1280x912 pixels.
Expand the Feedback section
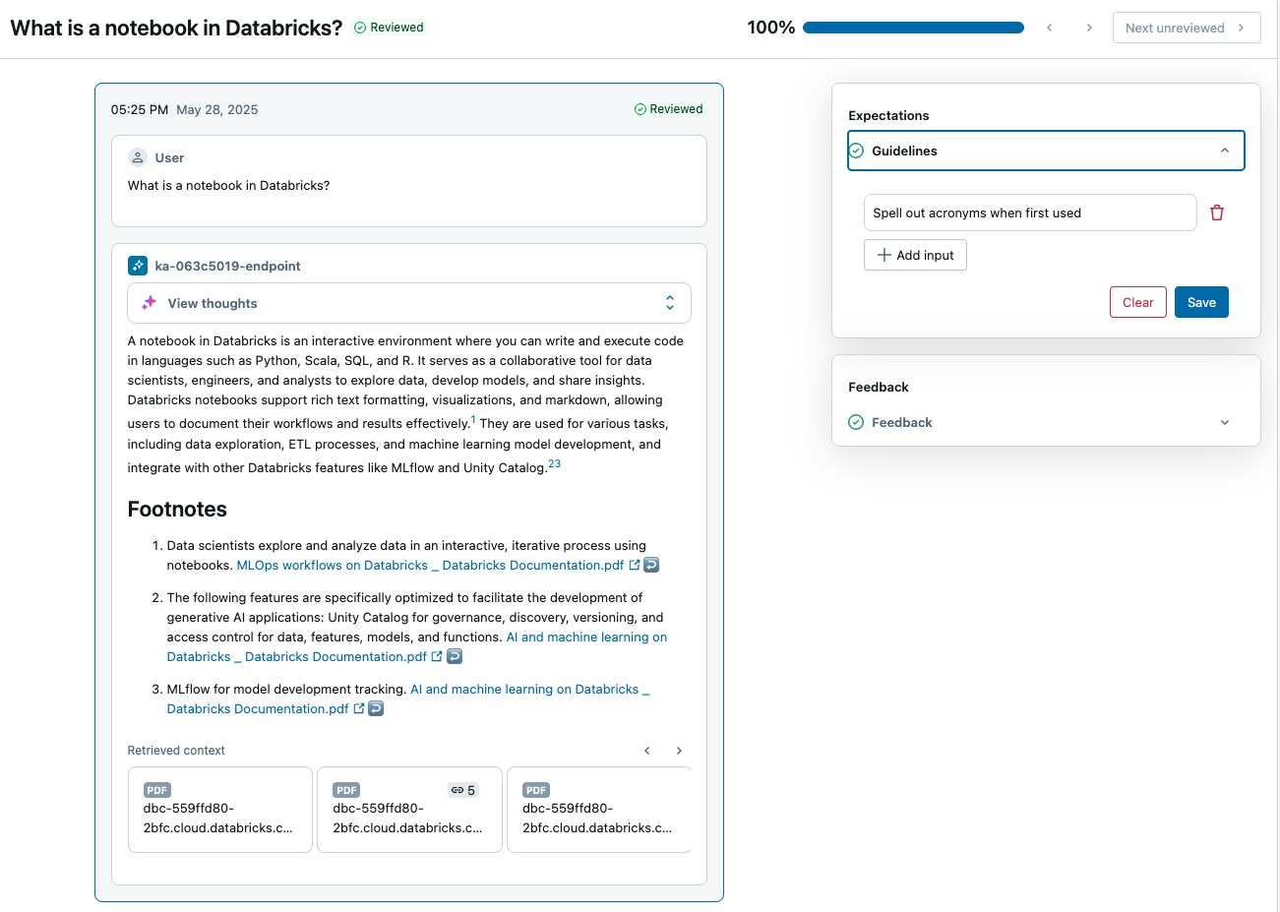pyautogui.click(x=1224, y=422)
